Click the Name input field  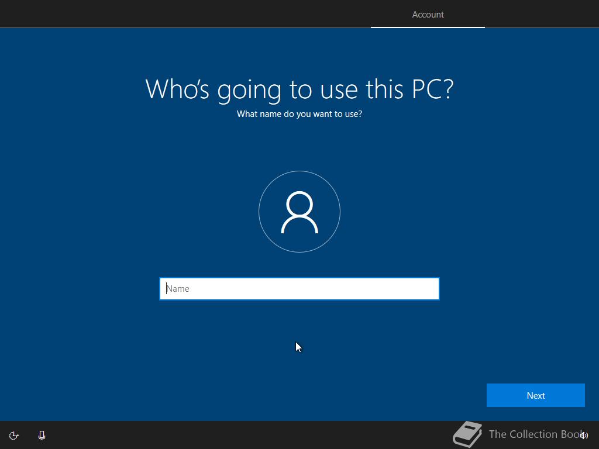(299, 289)
